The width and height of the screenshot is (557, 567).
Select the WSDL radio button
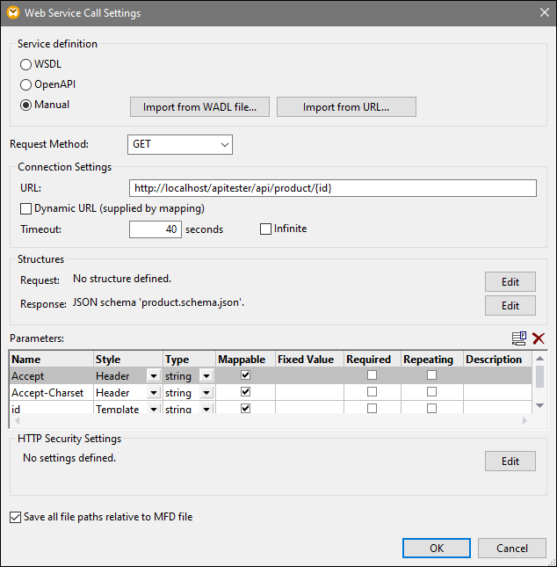26,65
